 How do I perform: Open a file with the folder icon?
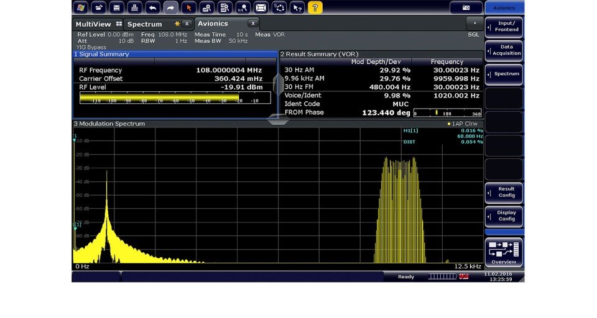(98, 7)
